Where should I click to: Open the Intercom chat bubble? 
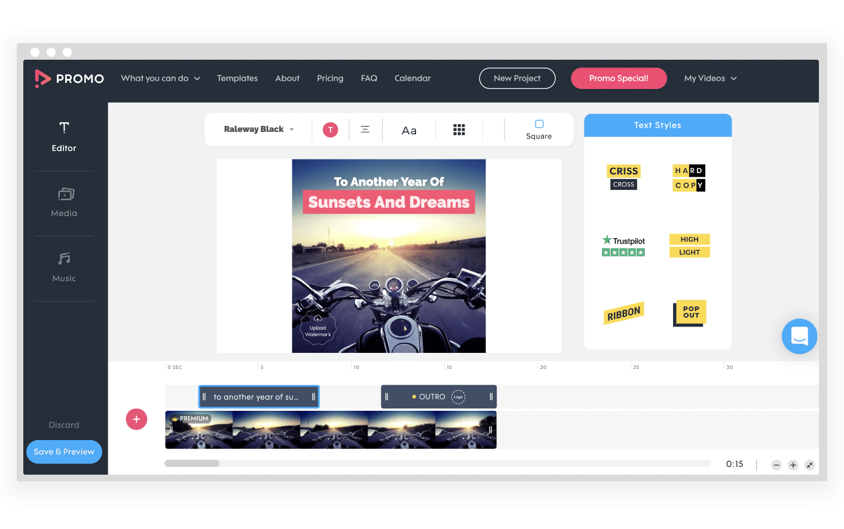[799, 336]
